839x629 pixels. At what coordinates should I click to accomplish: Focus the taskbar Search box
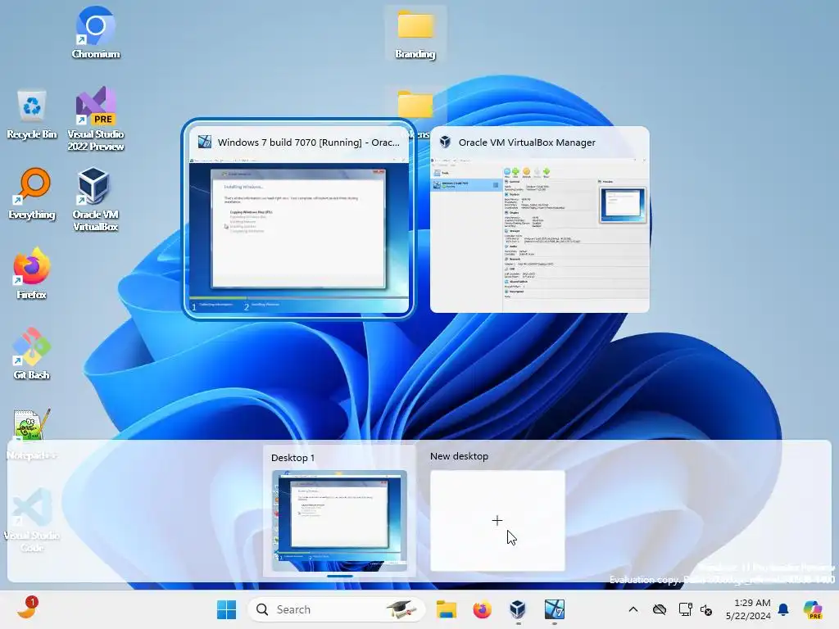[x=336, y=609]
